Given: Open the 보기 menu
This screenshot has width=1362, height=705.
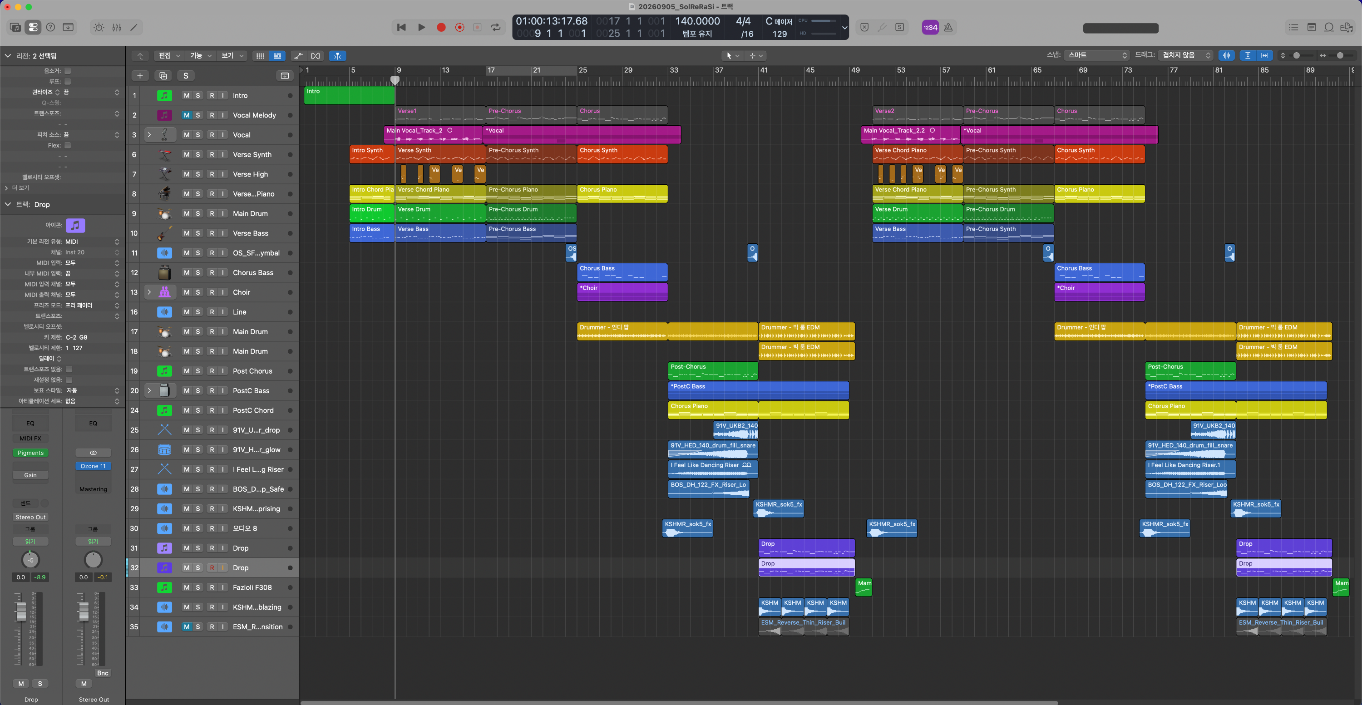Looking at the screenshot, I should point(232,56).
